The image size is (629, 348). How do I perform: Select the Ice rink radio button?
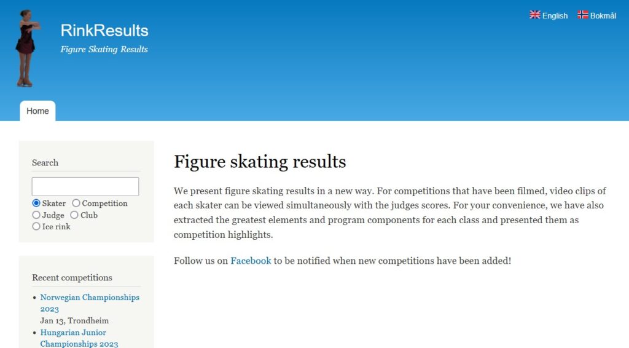pos(36,226)
